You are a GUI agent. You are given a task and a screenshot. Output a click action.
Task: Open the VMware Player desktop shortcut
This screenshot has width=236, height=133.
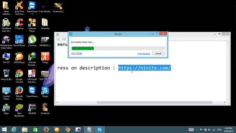coord(32,25)
